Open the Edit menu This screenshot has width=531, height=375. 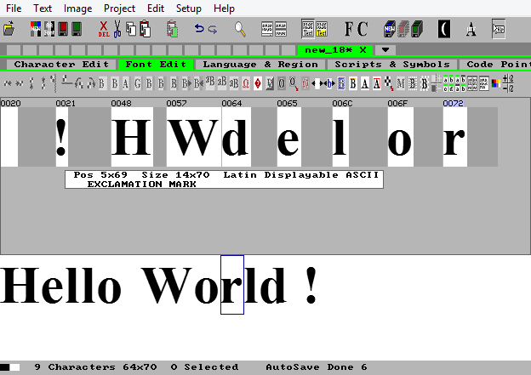156,9
